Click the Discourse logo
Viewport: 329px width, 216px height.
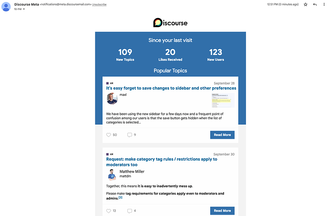[170, 23]
